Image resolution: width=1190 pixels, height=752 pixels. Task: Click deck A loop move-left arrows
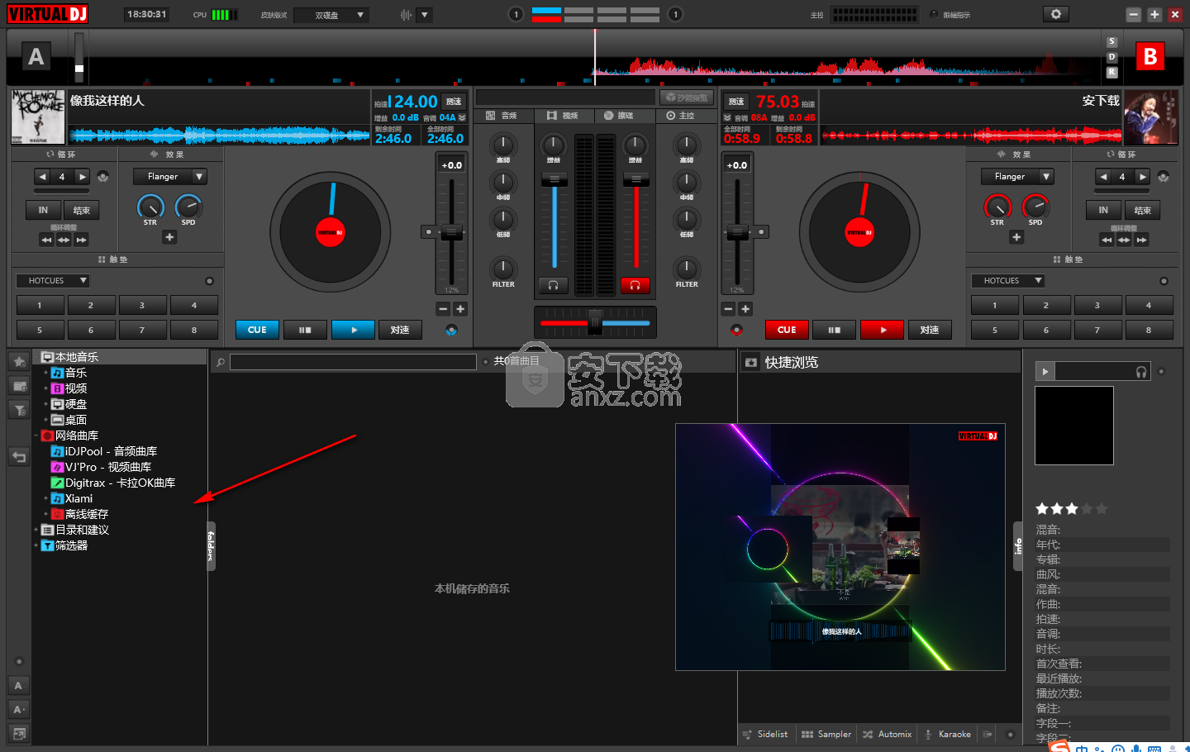46,240
